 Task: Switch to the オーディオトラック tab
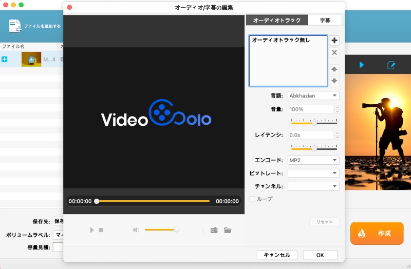[x=277, y=20]
